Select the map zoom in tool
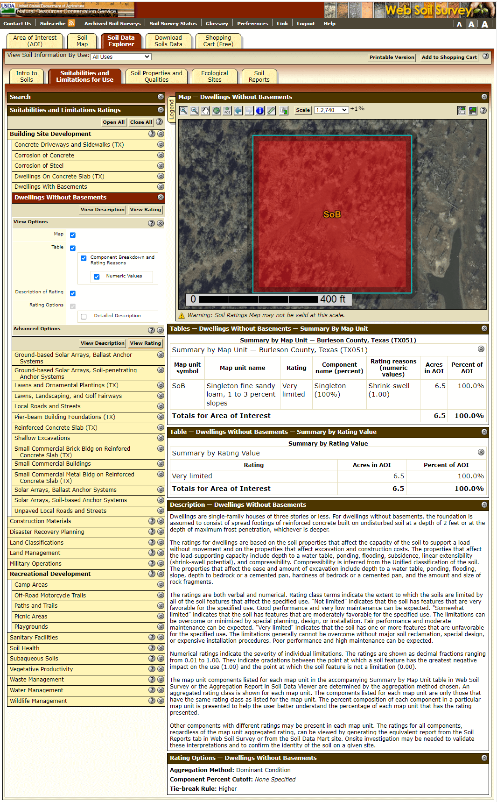 click(183, 111)
